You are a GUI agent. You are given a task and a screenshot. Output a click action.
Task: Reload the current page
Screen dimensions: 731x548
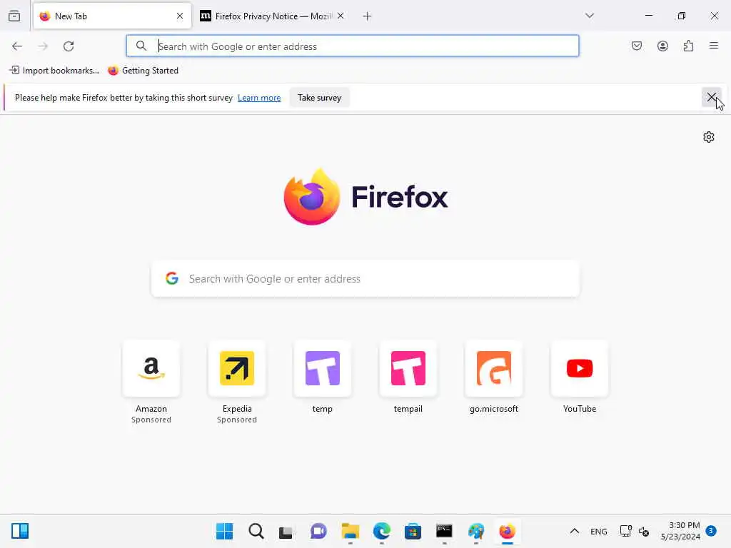(69, 46)
